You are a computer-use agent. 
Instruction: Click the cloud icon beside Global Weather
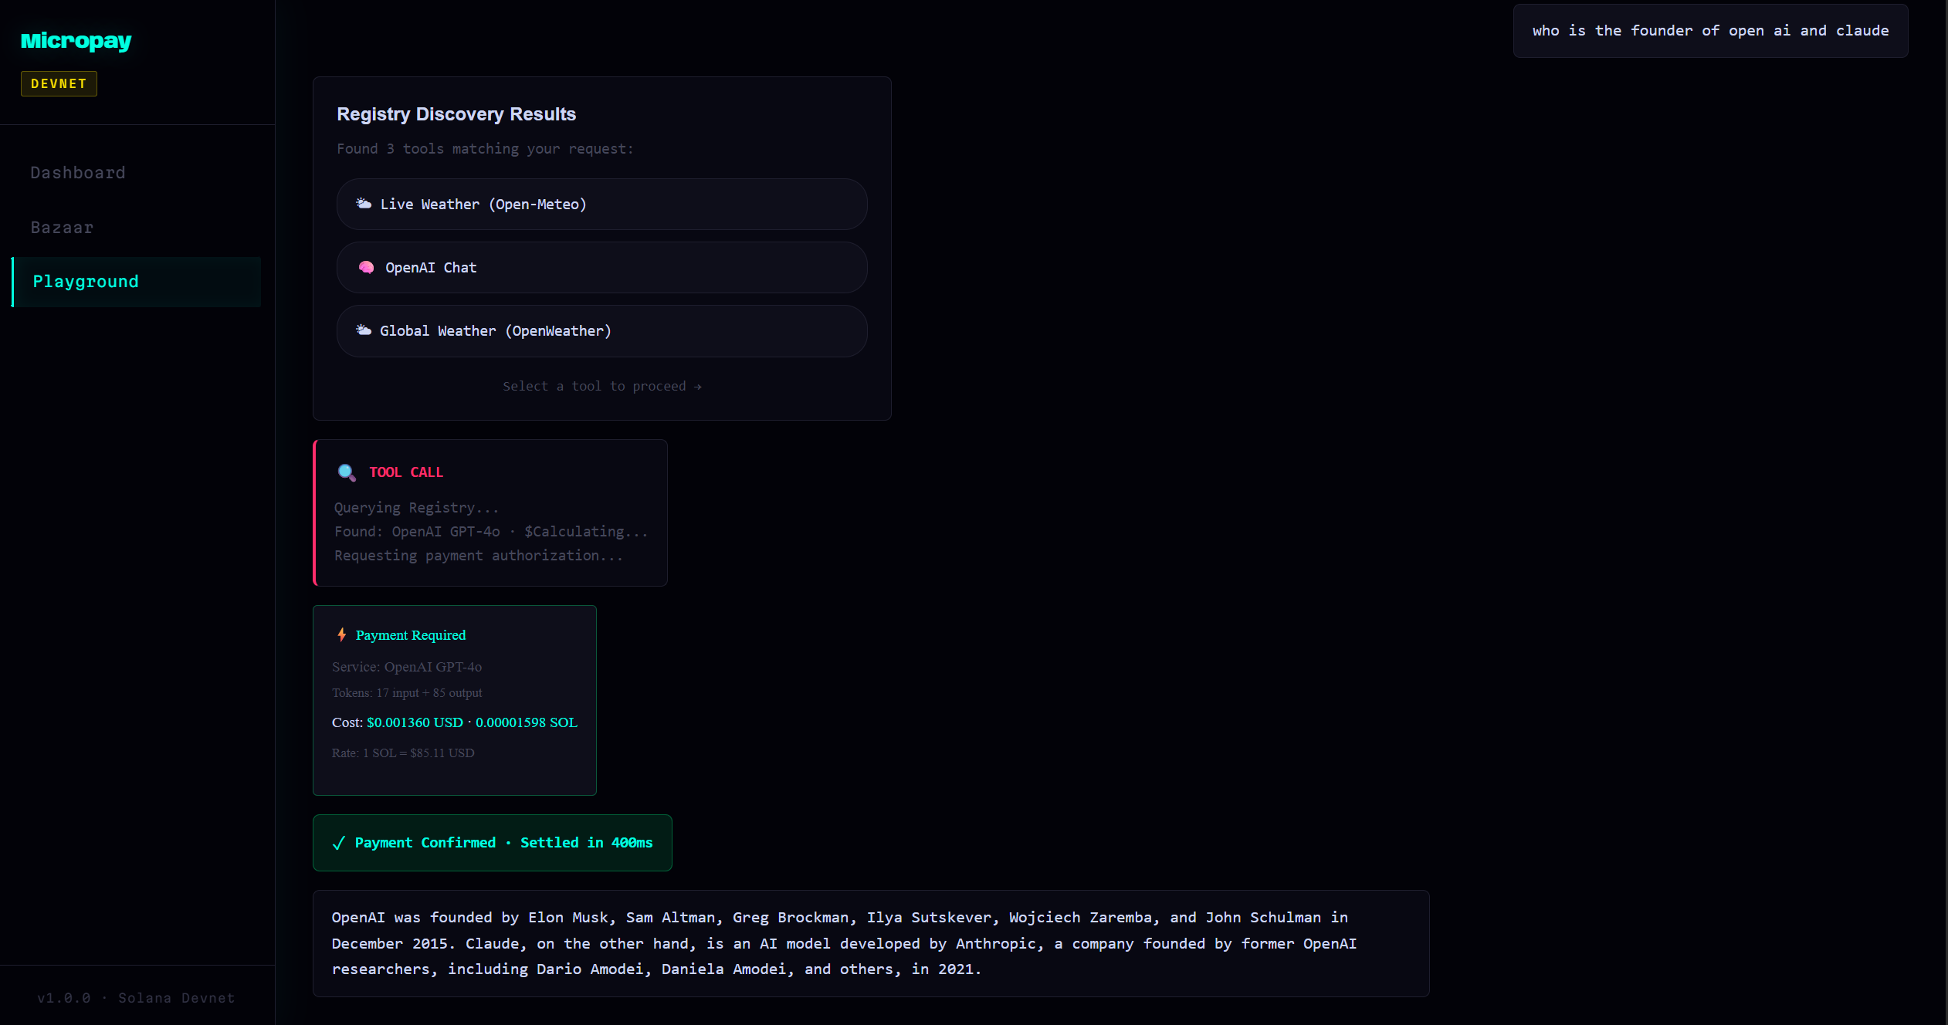tap(363, 330)
